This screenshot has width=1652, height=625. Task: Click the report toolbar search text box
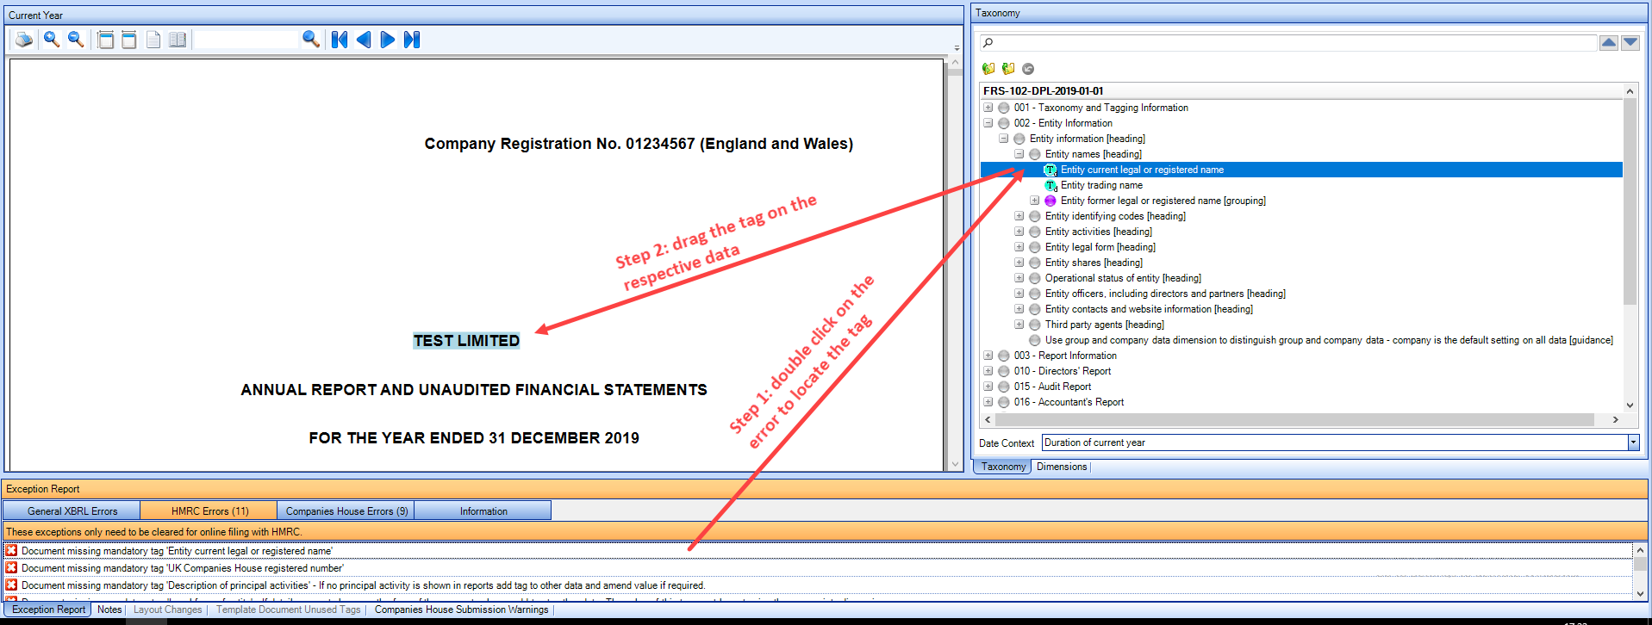click(247, 40)
